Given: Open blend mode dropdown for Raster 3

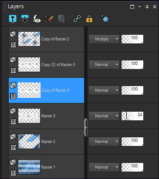Looking at the screenshot, I should click(104, 116).
